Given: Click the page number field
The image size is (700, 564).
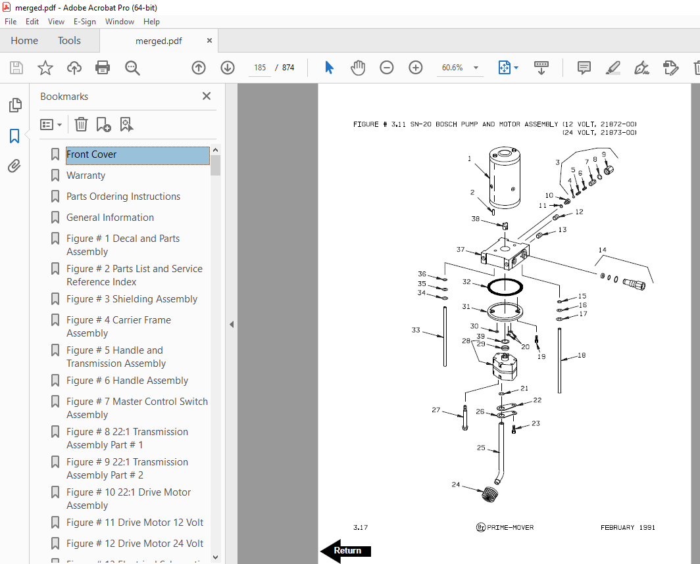Looking at the screenshot, I should pos(259,68).
